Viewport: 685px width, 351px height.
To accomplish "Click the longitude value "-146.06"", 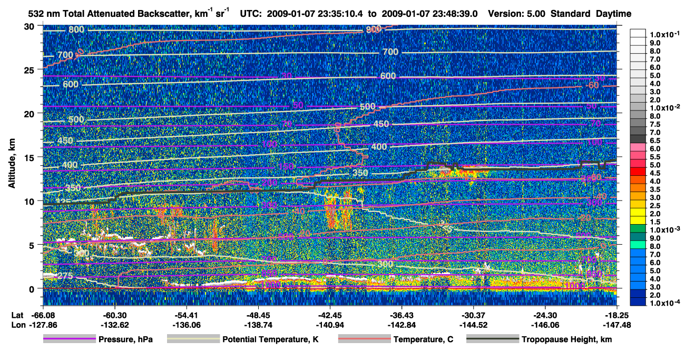I will (x=545, y=325).
